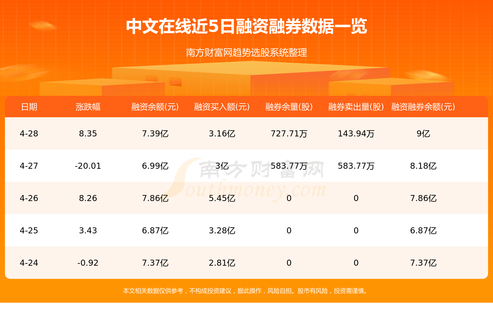Click the 9亿 total balance cell
The height and width of the screenshot is (315, 493).
tap(423, 133)
